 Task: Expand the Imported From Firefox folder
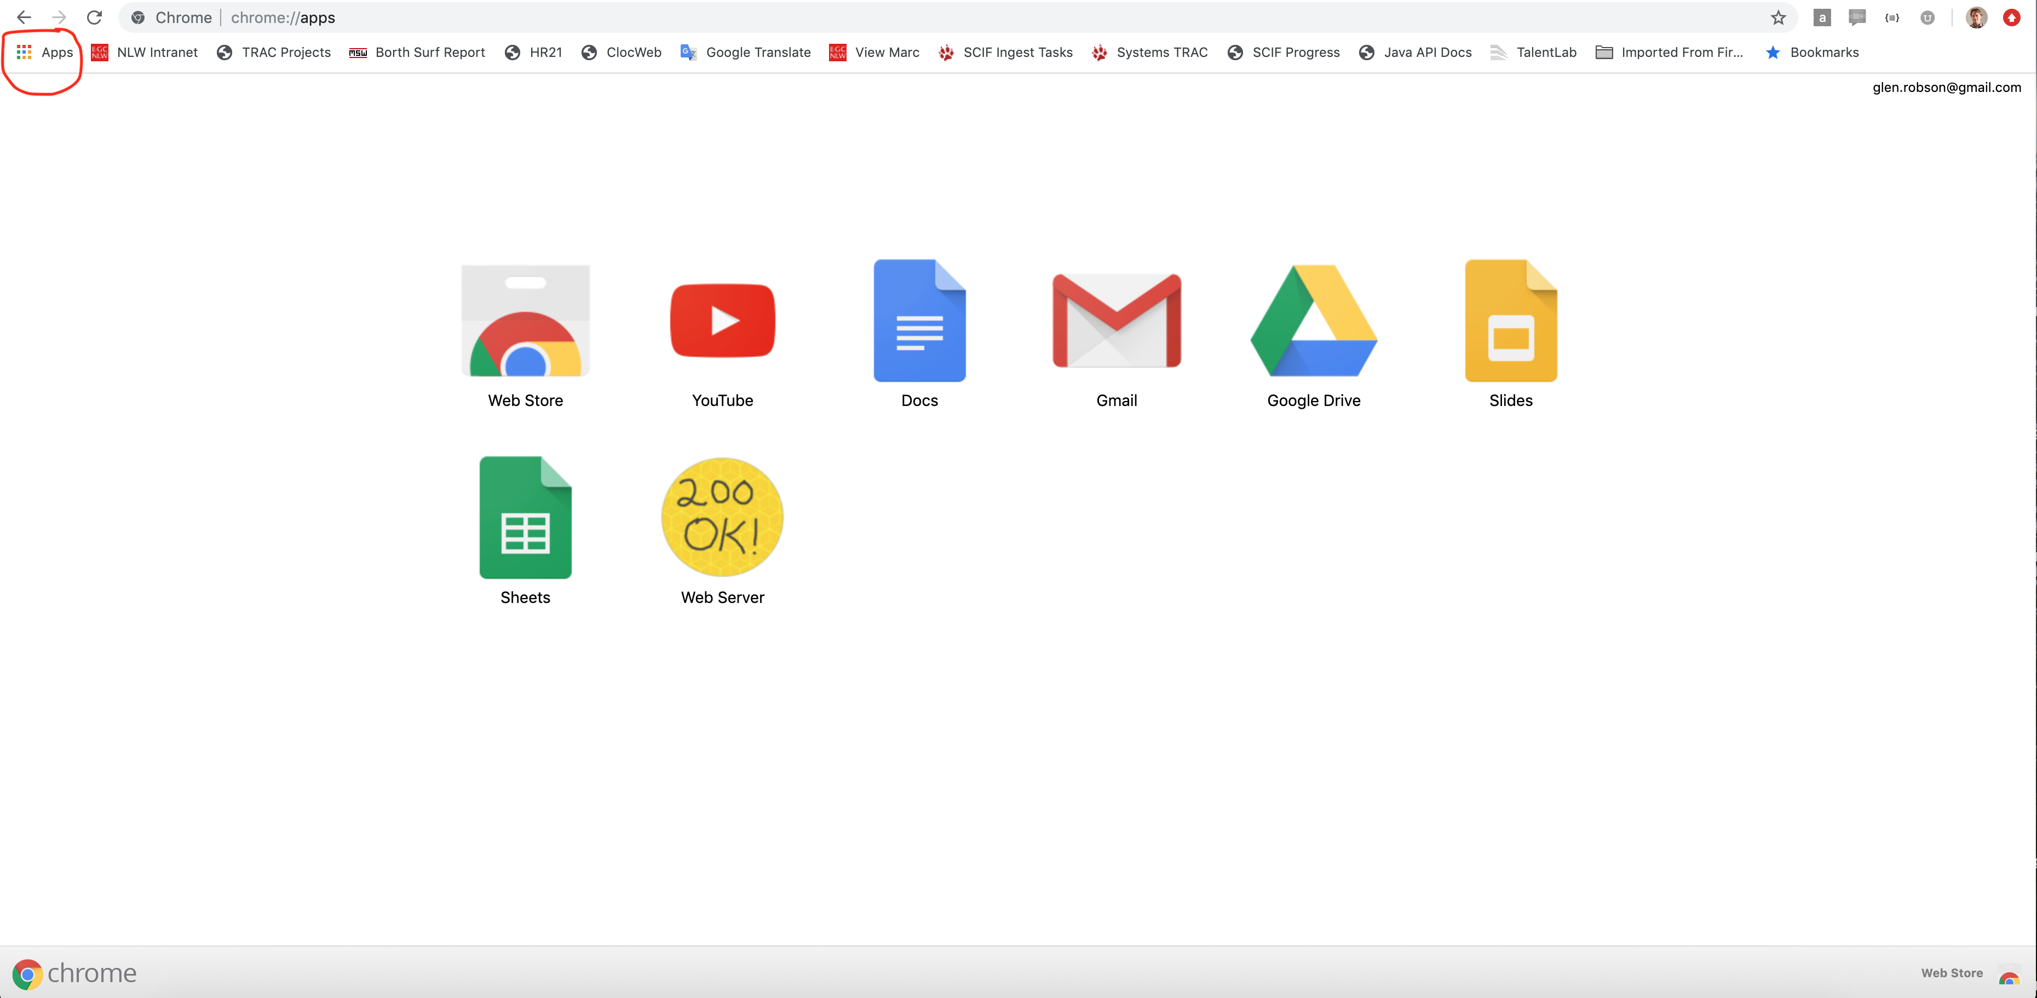pos(1669,52)
